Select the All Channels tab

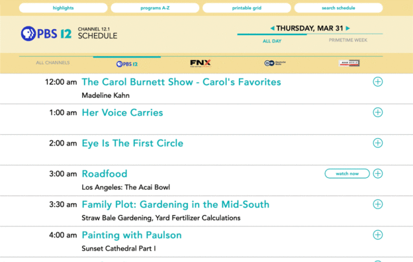(x=53, y=63)
